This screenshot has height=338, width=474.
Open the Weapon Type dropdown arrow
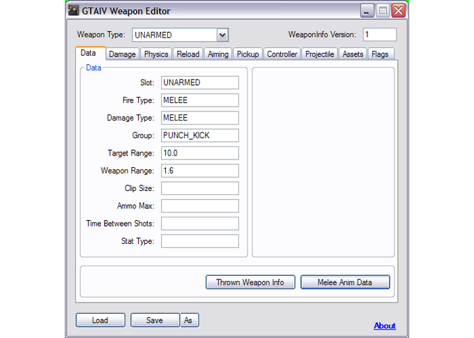point(222,35)
